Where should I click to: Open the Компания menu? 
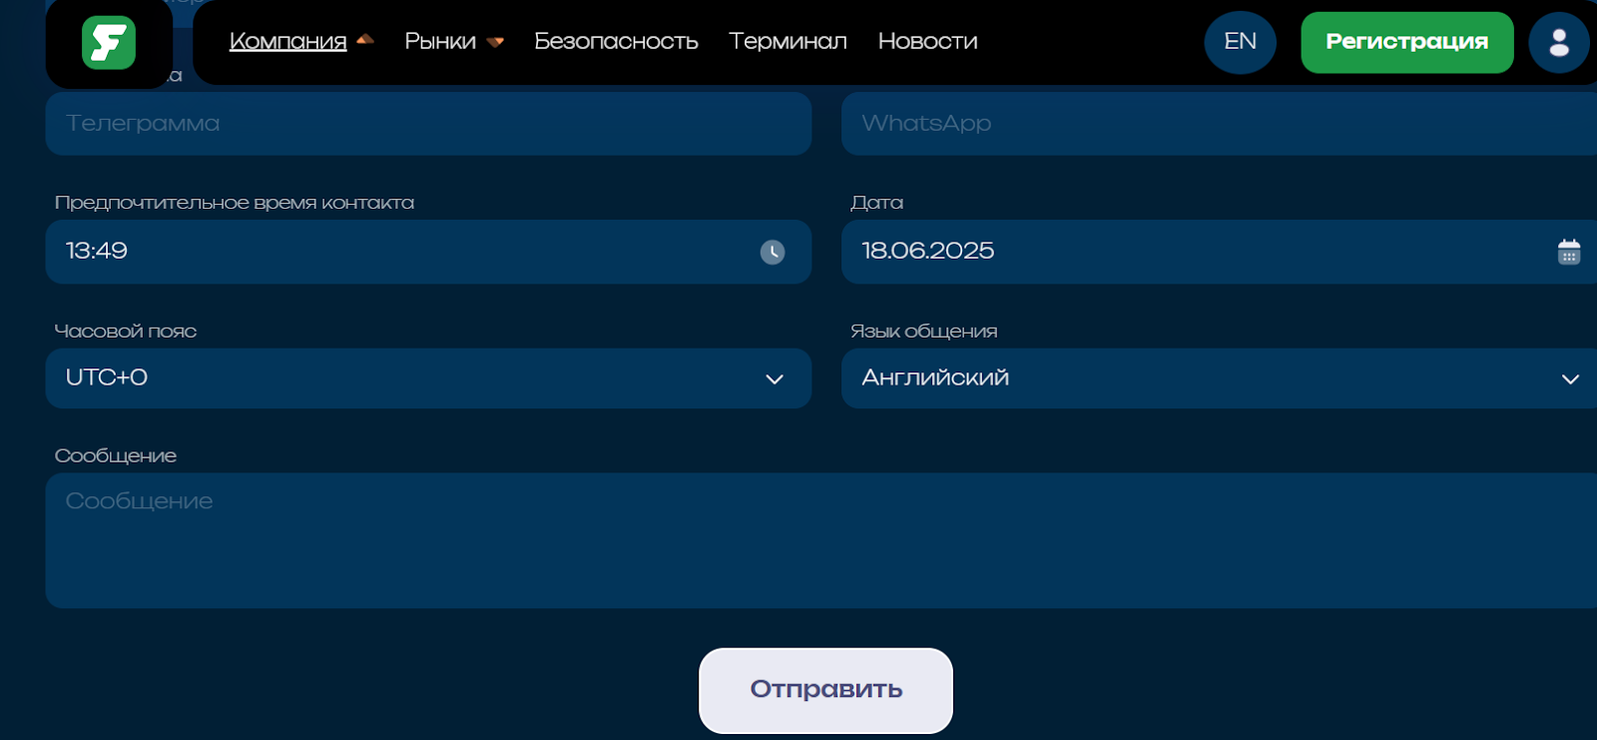point(288,41)
